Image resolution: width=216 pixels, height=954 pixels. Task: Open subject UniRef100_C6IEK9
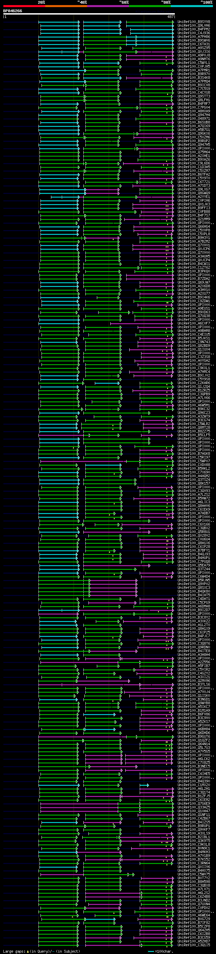tap(193, 510)
